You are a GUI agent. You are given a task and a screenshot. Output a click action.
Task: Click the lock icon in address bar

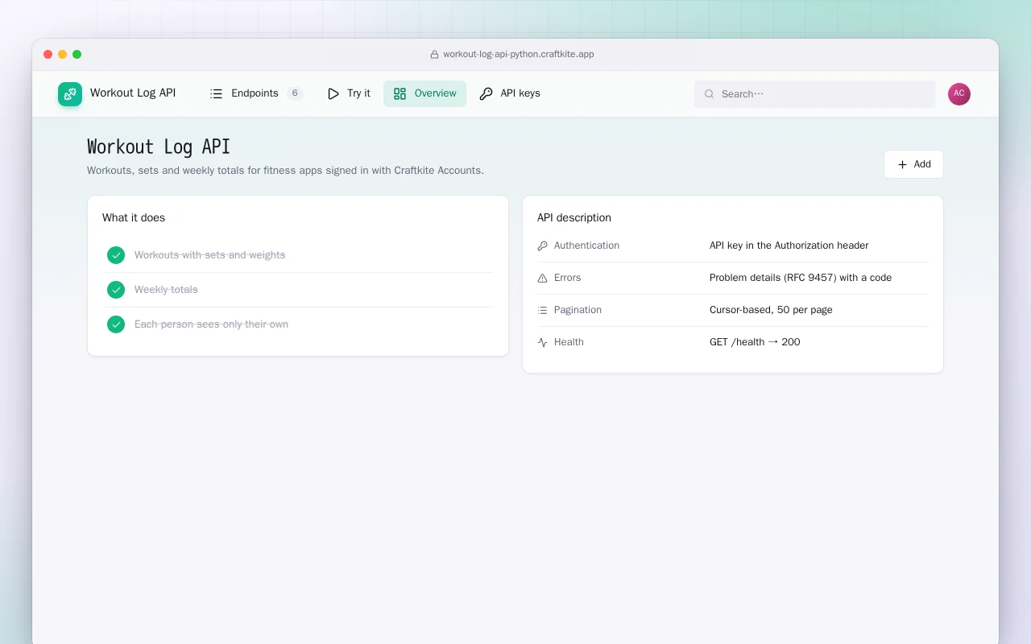435,55
